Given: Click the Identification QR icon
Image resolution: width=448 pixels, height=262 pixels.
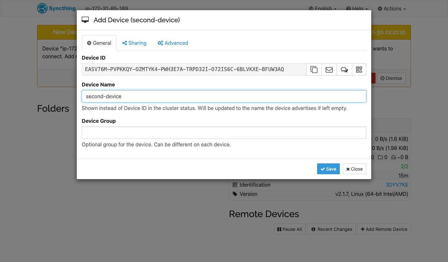Looking at the screenshot, I should point(235,185).
